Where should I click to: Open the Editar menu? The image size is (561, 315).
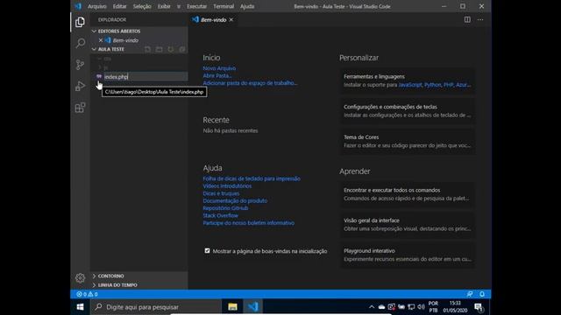click(x=119, y=6)
